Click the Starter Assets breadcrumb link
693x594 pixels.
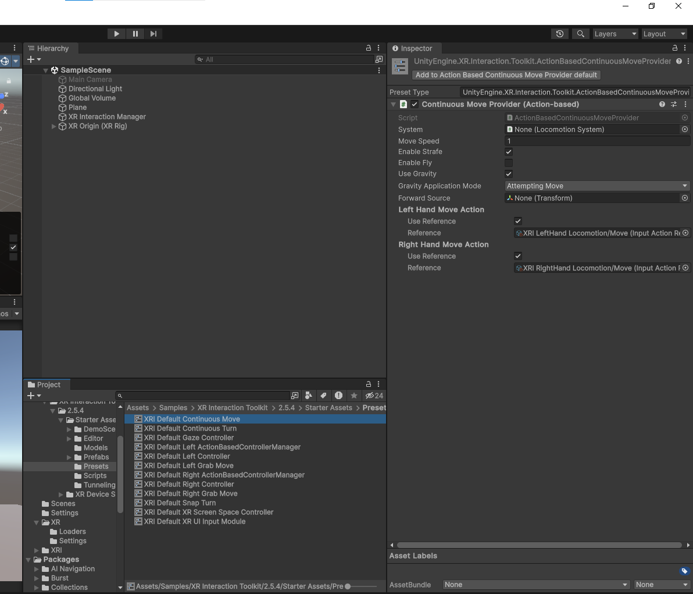point(328,408)
